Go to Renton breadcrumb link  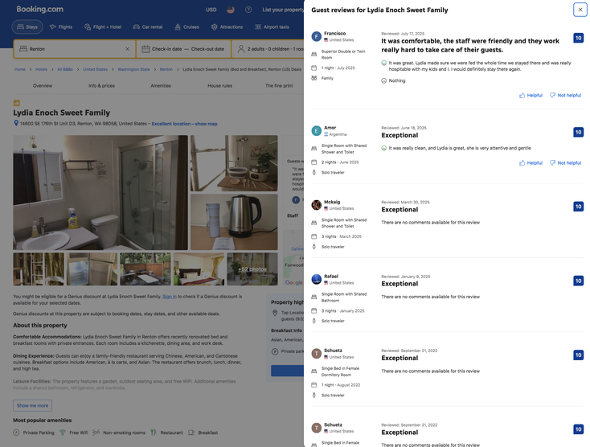tap(166, 69)
